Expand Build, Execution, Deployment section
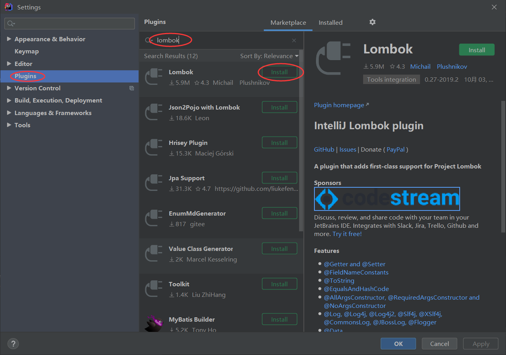506x355 pixels. coord(9,101)
